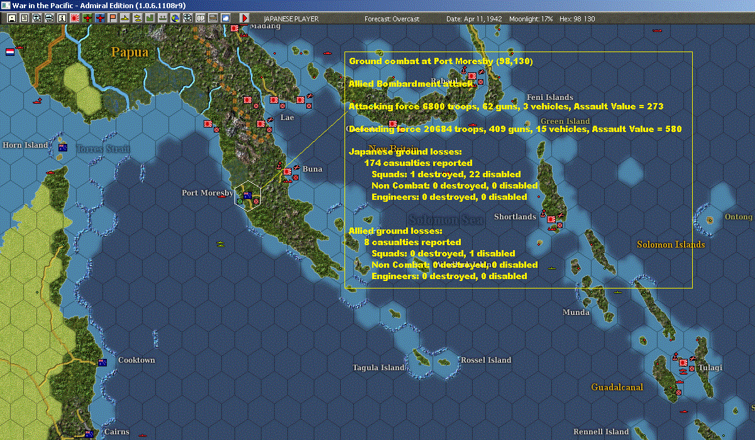Click the 'Attacking force 6800 troops' line

[x=506, y=106]
